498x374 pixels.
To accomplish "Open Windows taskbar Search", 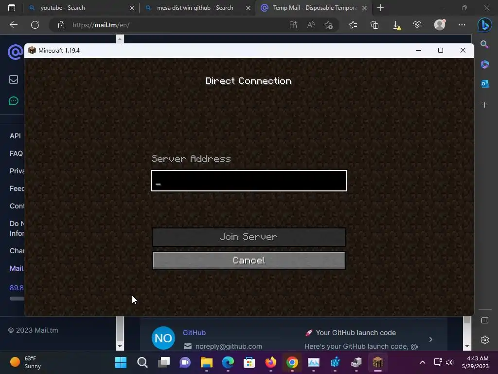I will point(142,362).
